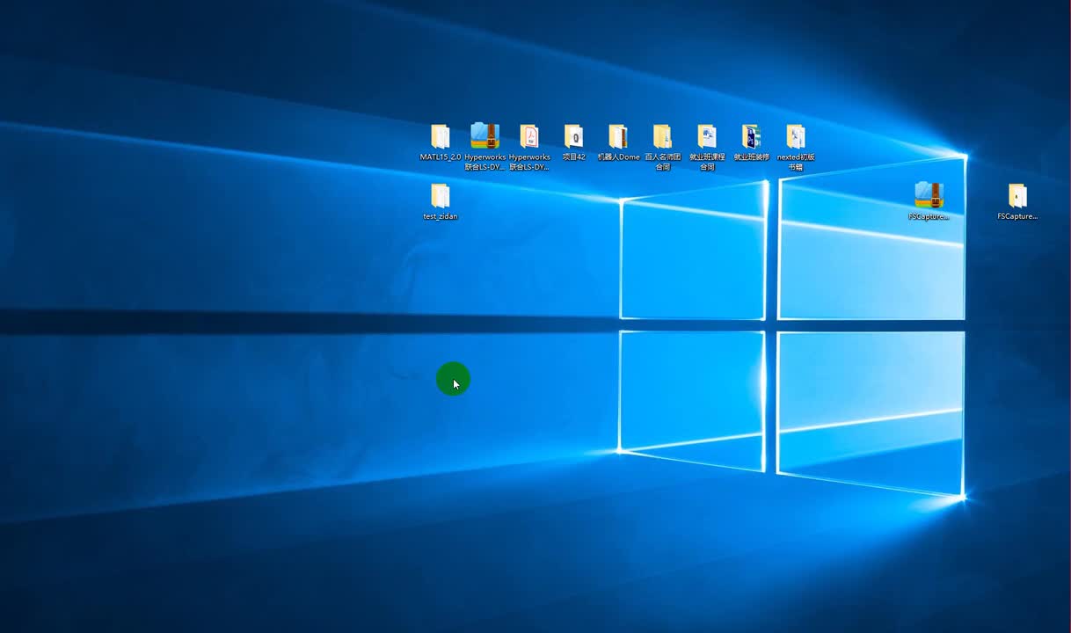Image resolution: width=1071 pixels, height=633 pixels.
Task: Select the FSCapture compressed archive icon
Action: 929,195
